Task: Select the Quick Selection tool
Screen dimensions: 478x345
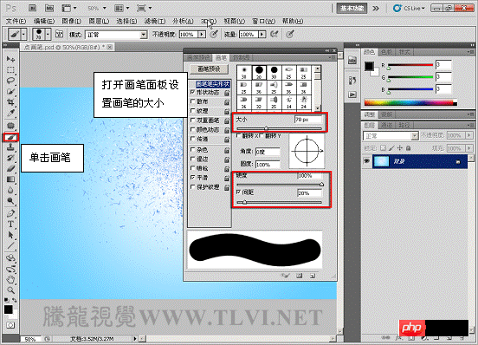Action: (10, 91)
